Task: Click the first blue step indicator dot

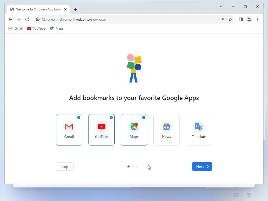Action: pos(129,166)
